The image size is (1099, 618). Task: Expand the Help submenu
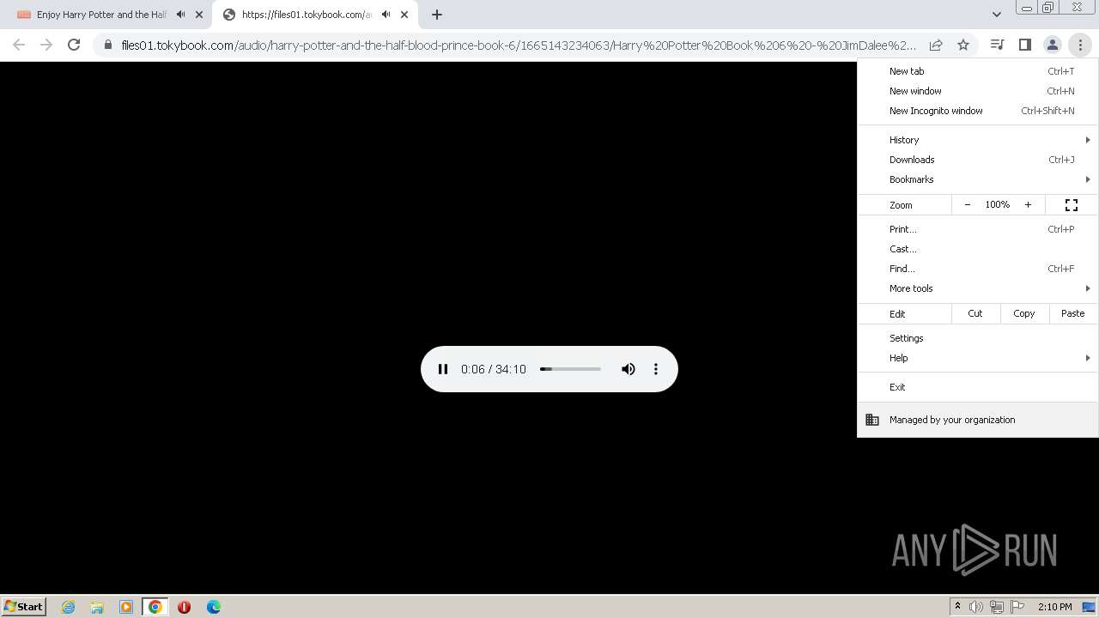(978, 358)
